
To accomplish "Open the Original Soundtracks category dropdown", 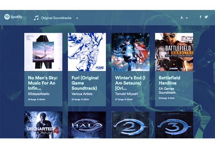I will tap(56, 18).
